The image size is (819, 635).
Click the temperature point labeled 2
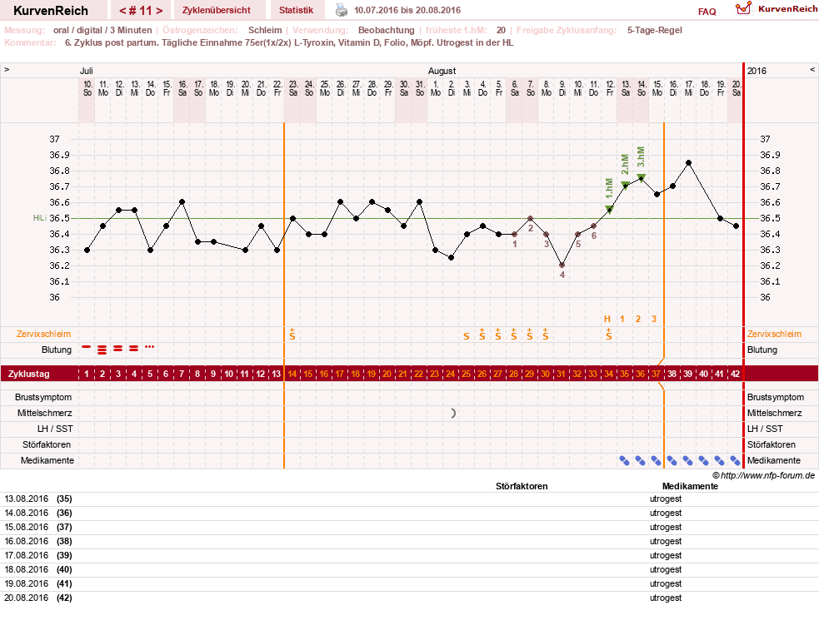[530, 219]
